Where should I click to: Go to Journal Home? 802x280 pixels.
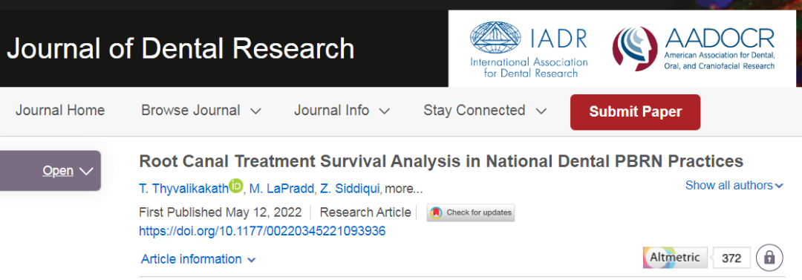click(60, 111)
